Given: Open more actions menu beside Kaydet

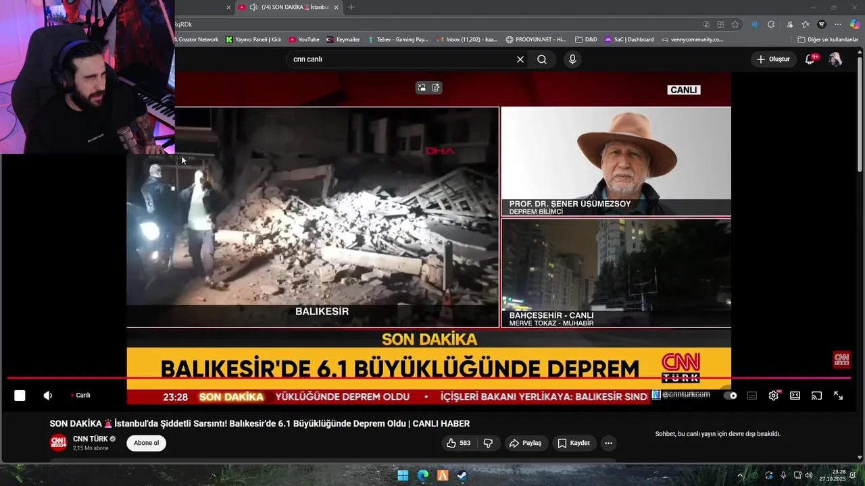Looking at the screenshot, I should coord(608,443).
